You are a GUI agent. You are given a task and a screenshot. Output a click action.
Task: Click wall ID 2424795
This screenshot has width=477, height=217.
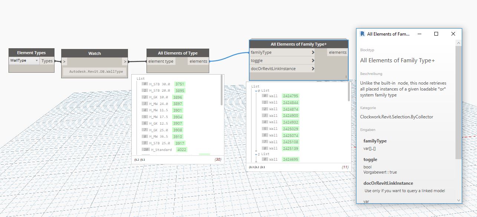tap(290, 96)
